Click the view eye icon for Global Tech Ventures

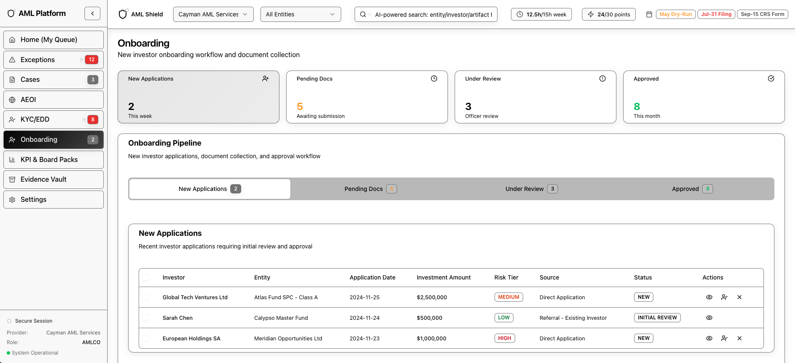coord(709,297)
